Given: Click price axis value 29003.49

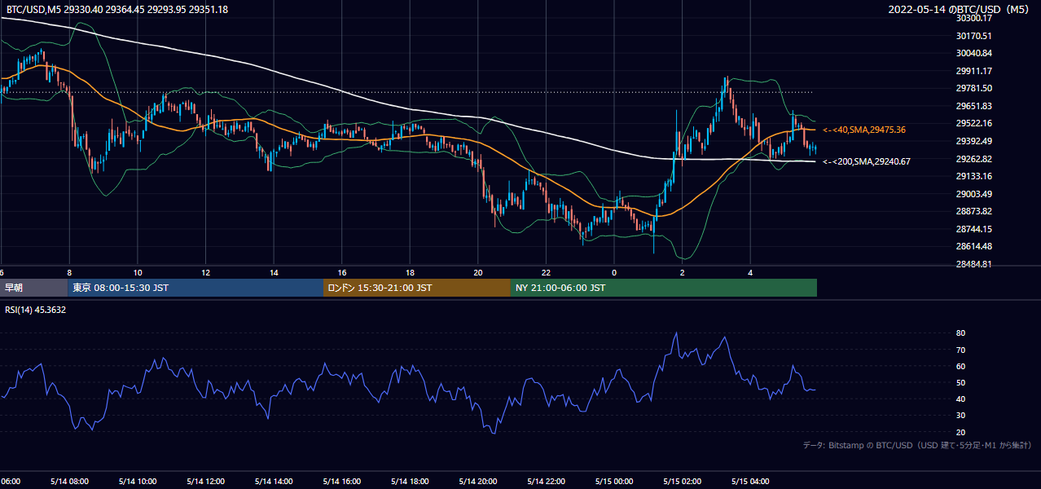Looking at the screenshot, I should (x=973, y=194).
